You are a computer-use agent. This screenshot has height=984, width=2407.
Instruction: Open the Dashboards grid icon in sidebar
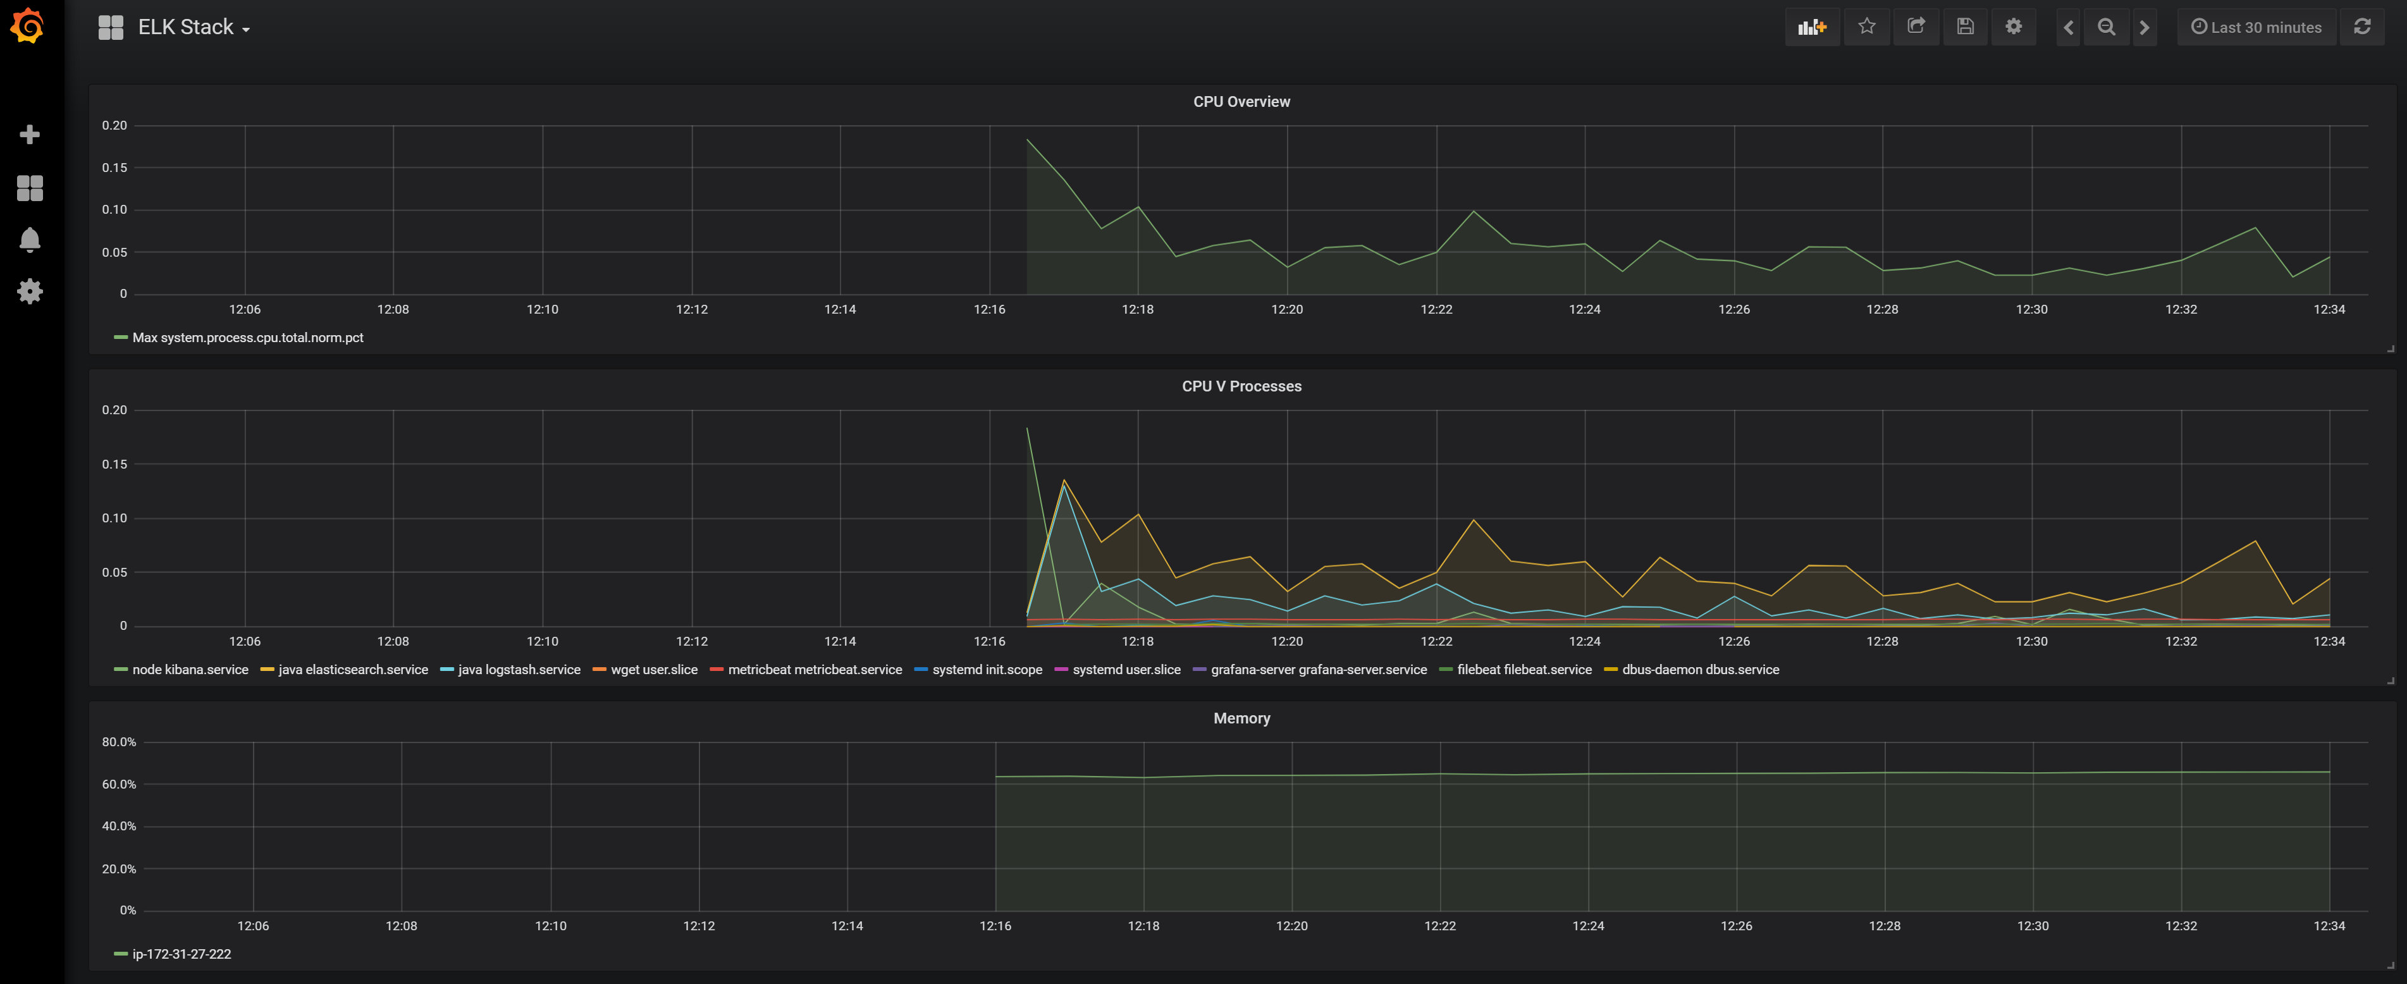click(30, 188)
